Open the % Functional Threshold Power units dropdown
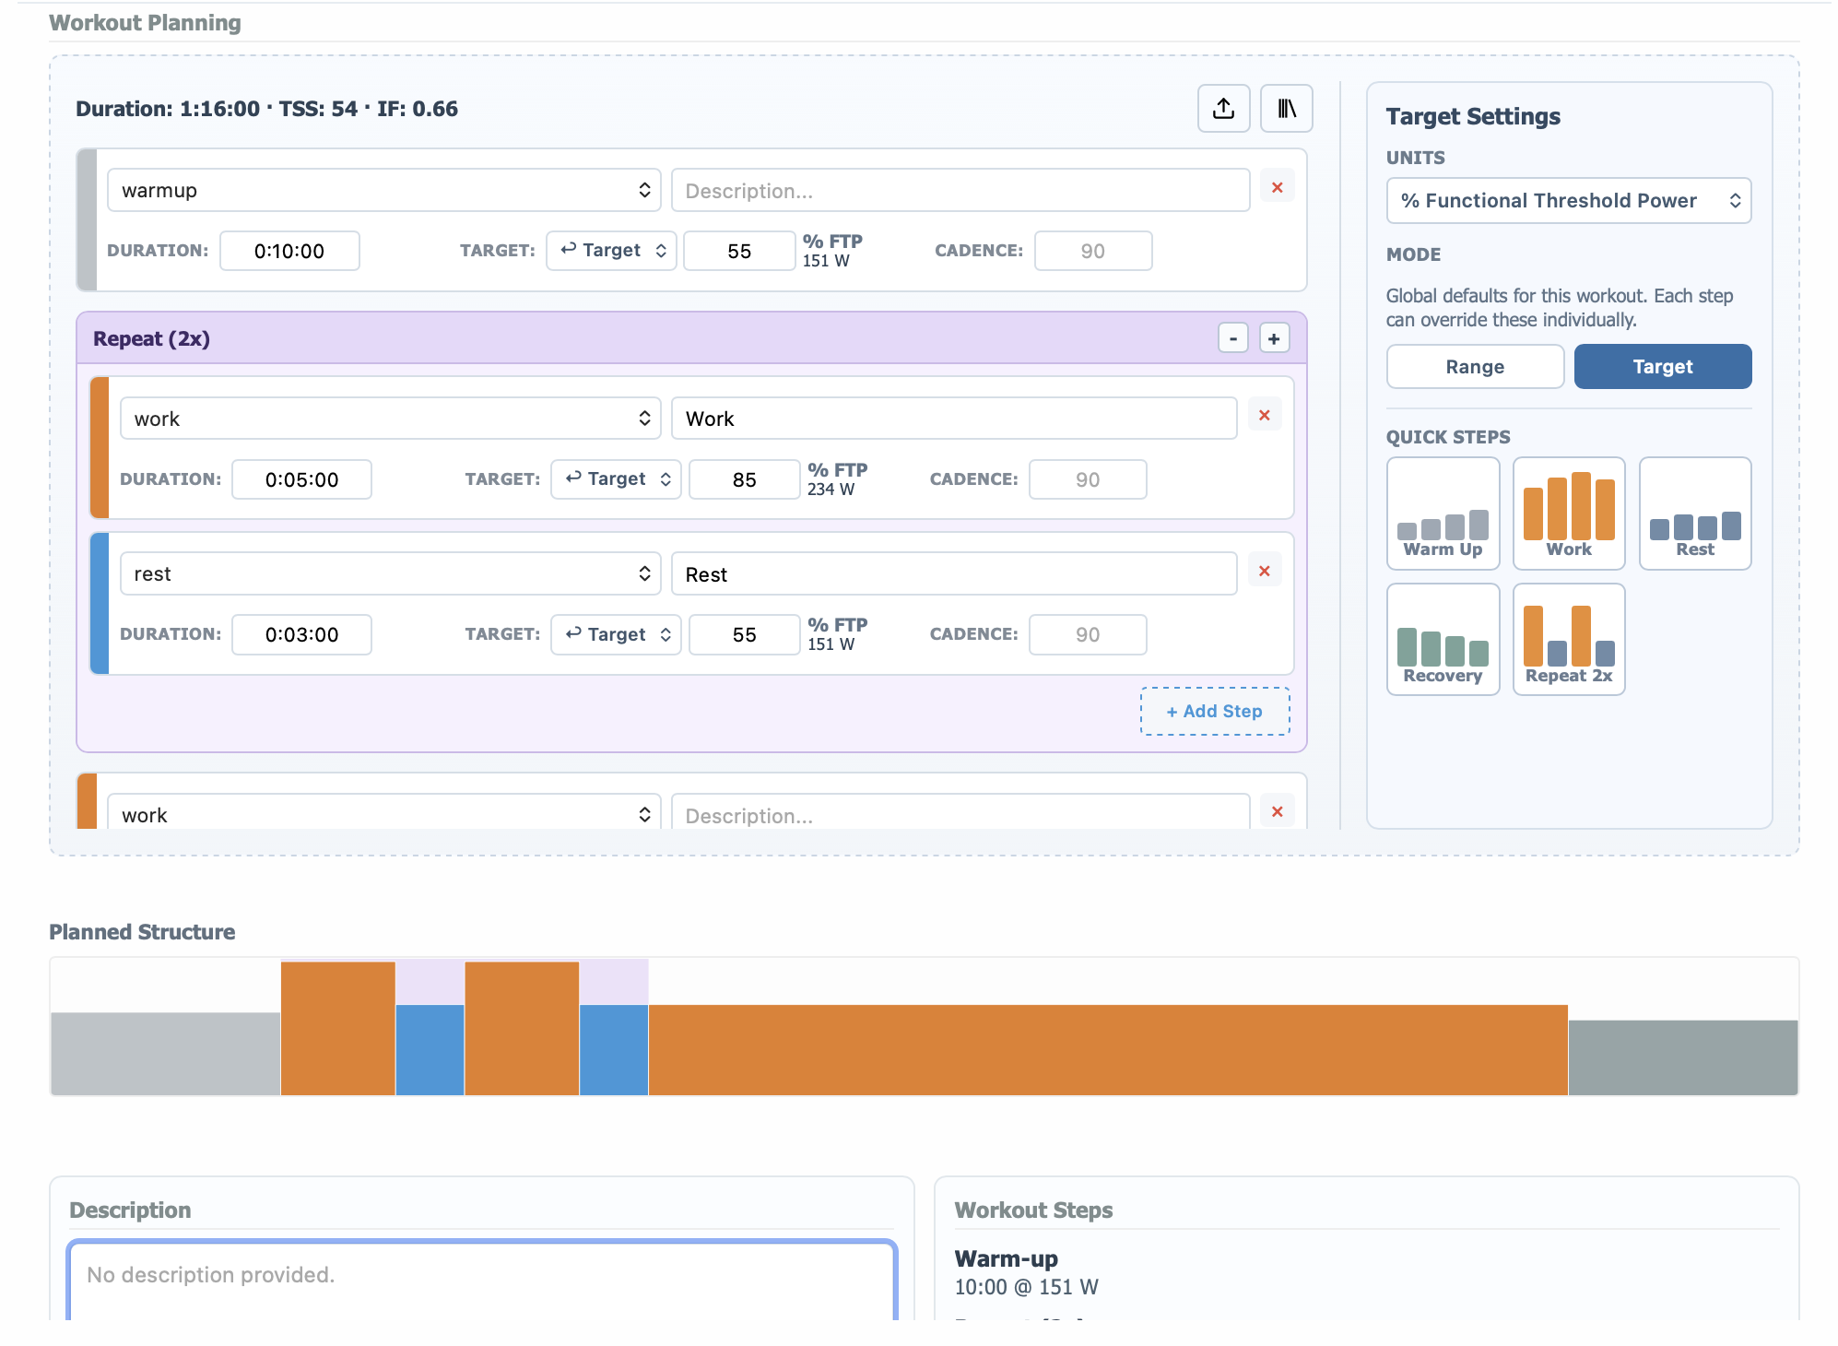1838x1346 pixels. [1568, 201]
